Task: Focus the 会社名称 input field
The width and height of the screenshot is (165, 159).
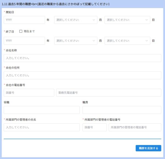Action: (82, 58)
